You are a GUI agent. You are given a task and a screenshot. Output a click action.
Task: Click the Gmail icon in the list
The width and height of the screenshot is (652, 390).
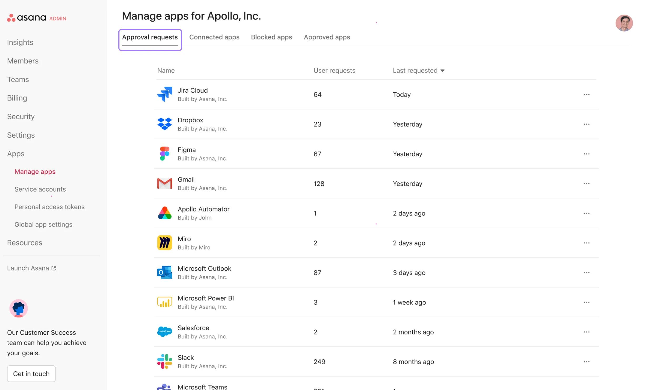point(164,183)
